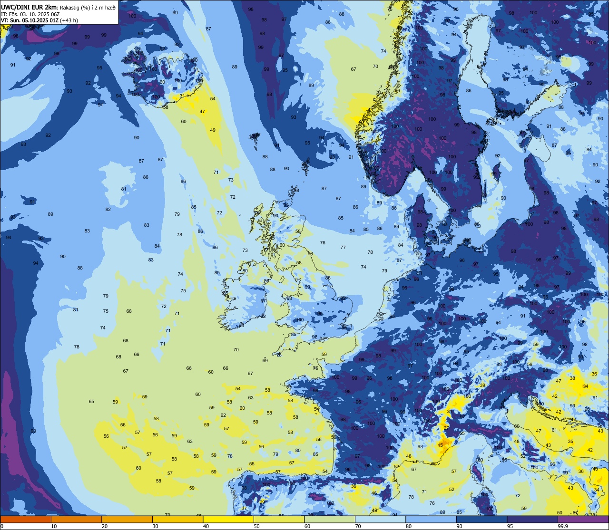Viewport: 609px width, 530px height.
Task: Click the '90' legend scale label
Action: click(x=459, y=526)
